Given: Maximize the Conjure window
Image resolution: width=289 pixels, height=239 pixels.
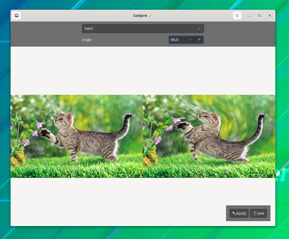Looking at the screenshot, I should click(260, 16).
